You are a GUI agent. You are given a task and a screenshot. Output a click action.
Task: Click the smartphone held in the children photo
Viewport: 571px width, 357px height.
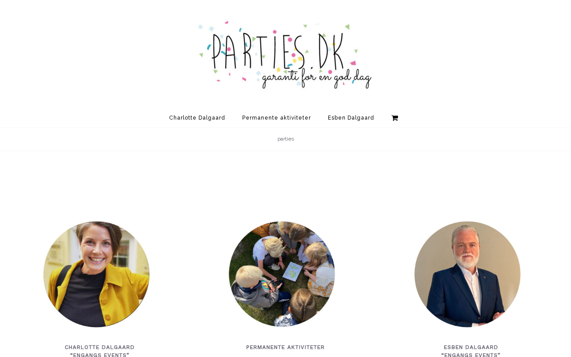[x=277, y=284]
